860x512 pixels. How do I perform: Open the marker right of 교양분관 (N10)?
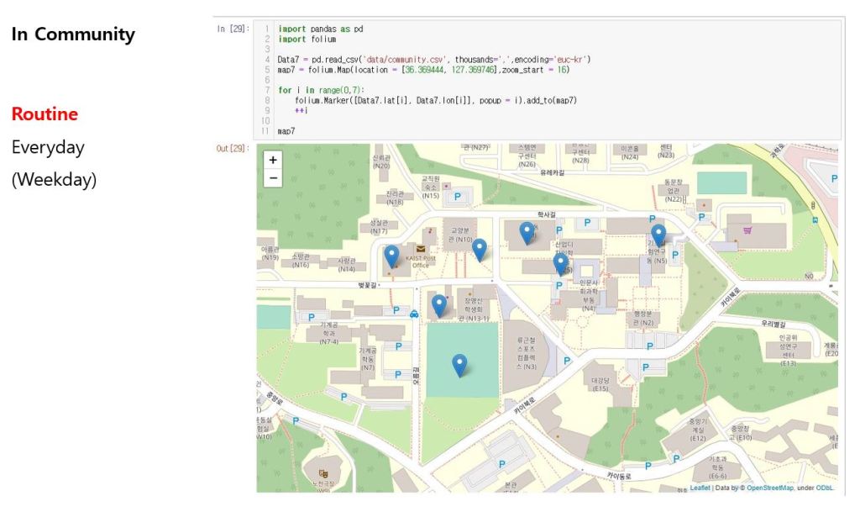pyautogui.click(x=479, y=249)
